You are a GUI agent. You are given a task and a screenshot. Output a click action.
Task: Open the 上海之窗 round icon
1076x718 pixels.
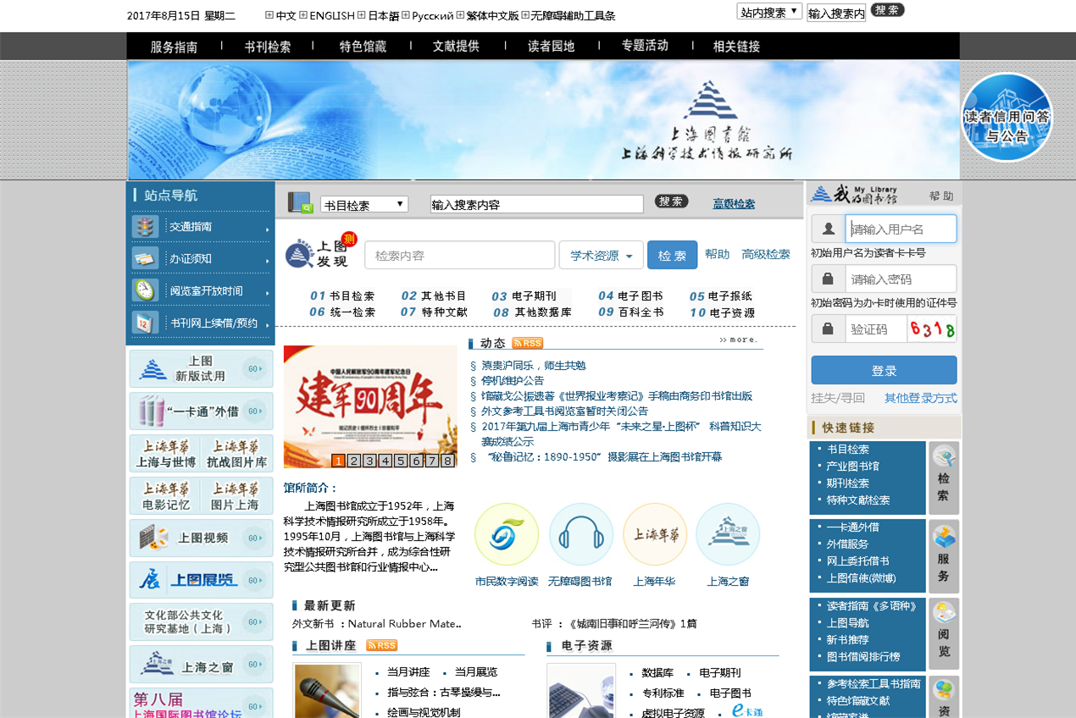coord(728,534)
